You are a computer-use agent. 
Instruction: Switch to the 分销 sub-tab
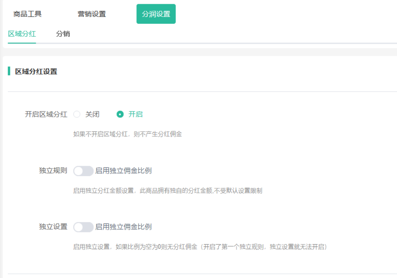pos(63,34)
